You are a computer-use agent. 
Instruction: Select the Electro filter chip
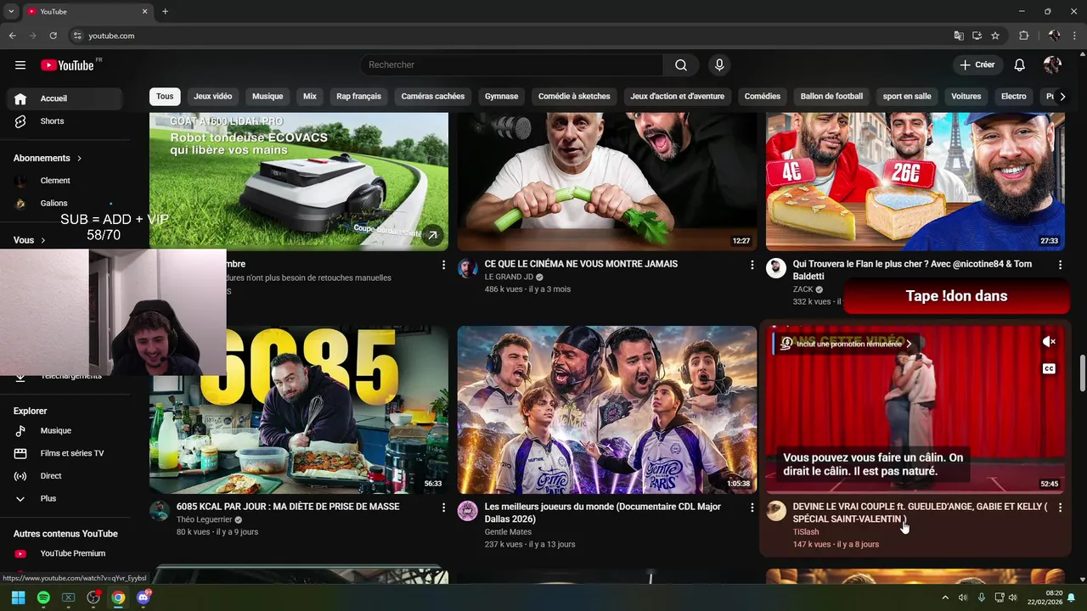pyautogui.click(x=1014, y=97)
